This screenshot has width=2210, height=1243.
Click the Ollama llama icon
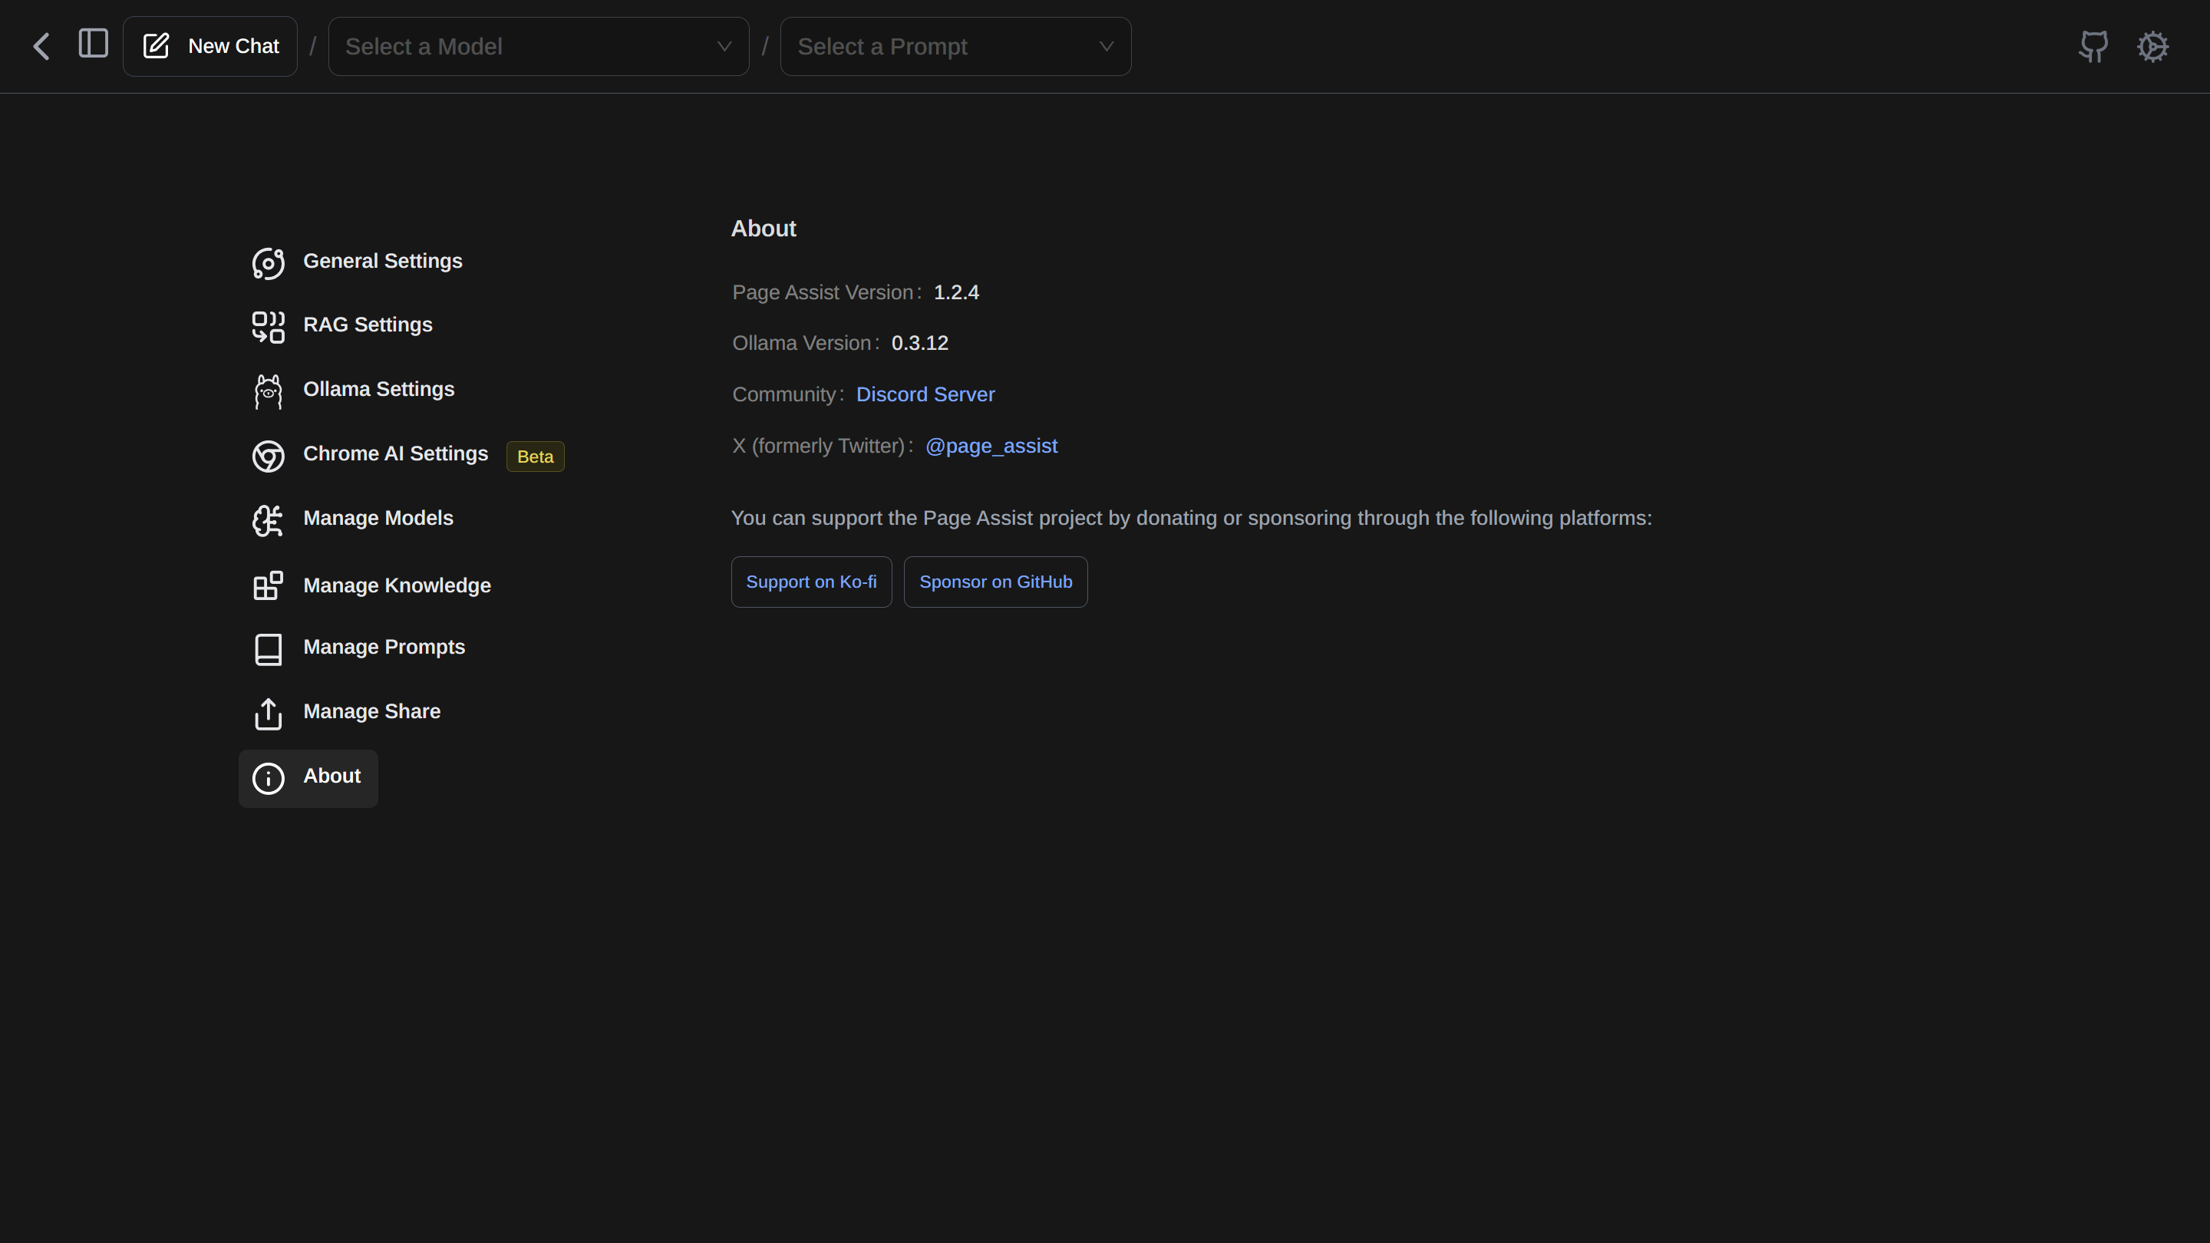[268, 391]
